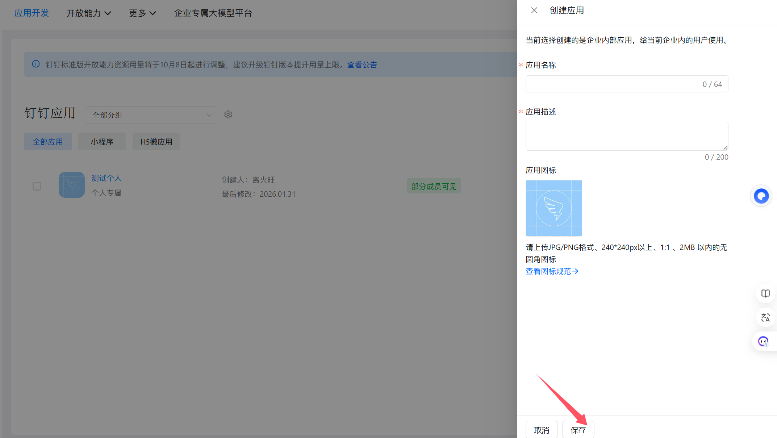The width and height of the screenshot is (777, 438).
Task: Select the 应用开发 menu item
Action: (x=32, y=13)
